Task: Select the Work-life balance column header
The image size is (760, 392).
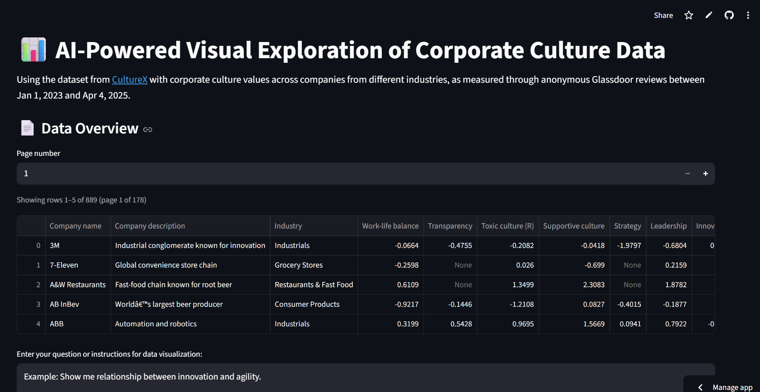Action: pyautogui.click(x=390, y=226)
